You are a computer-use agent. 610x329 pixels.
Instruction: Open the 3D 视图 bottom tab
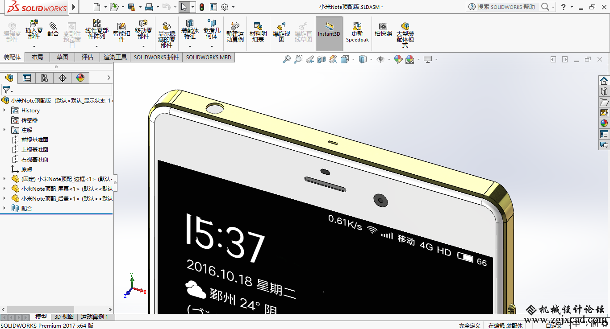coord(64,317)
